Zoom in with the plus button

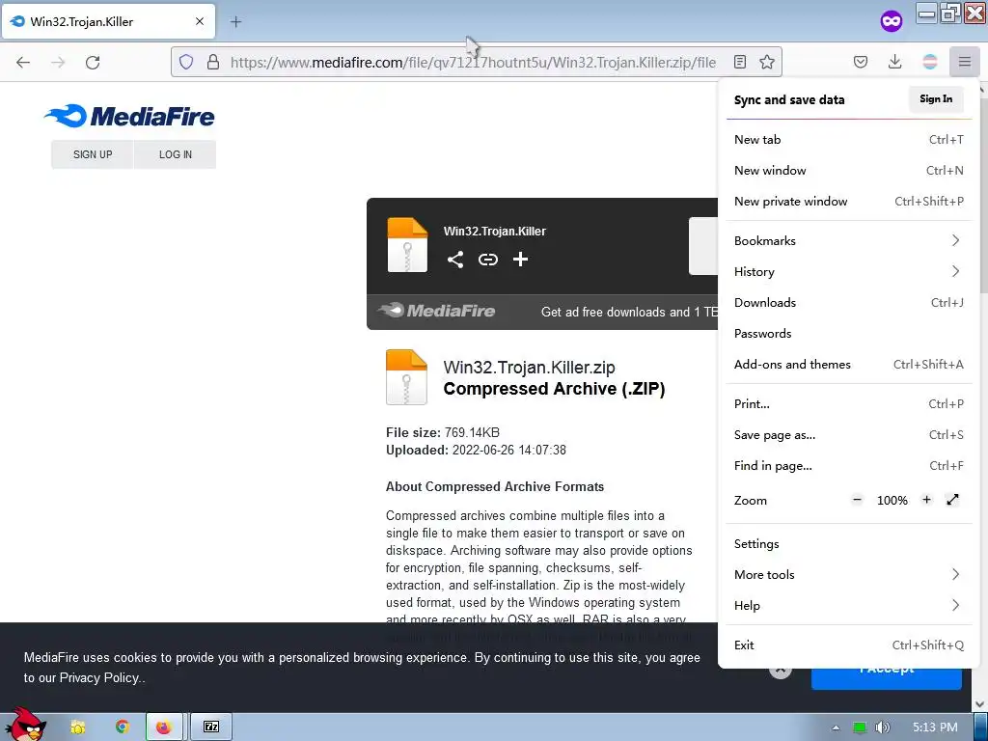pos(926,500)
